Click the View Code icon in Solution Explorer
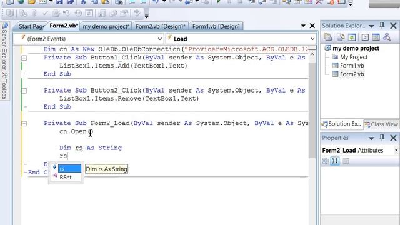The height and width of the screenshot is (225, 400). [x=365, y=37]
